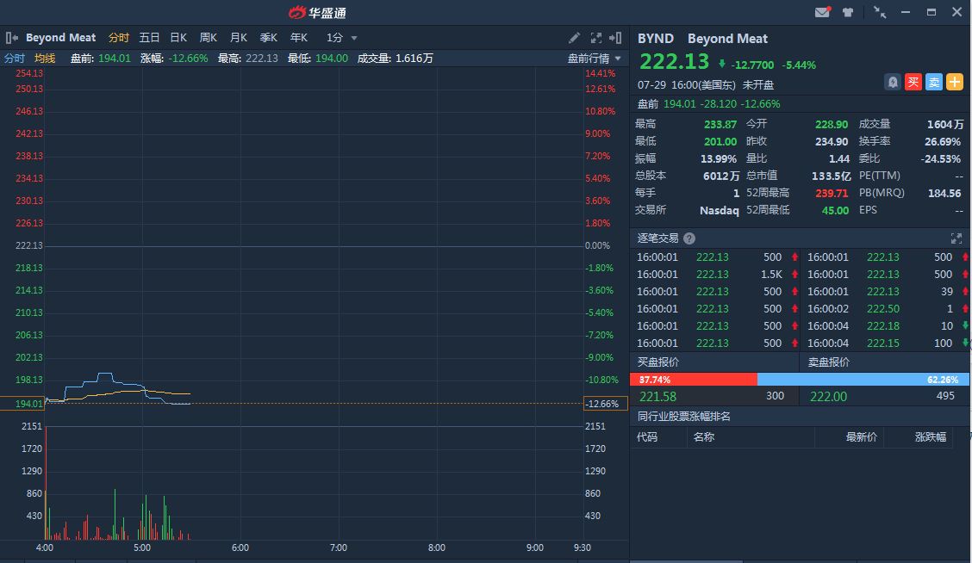Viewport: 972px width, 563px height.
Task: Open the 盘前行情 session dropdown
Action: [x=594, y=59]
